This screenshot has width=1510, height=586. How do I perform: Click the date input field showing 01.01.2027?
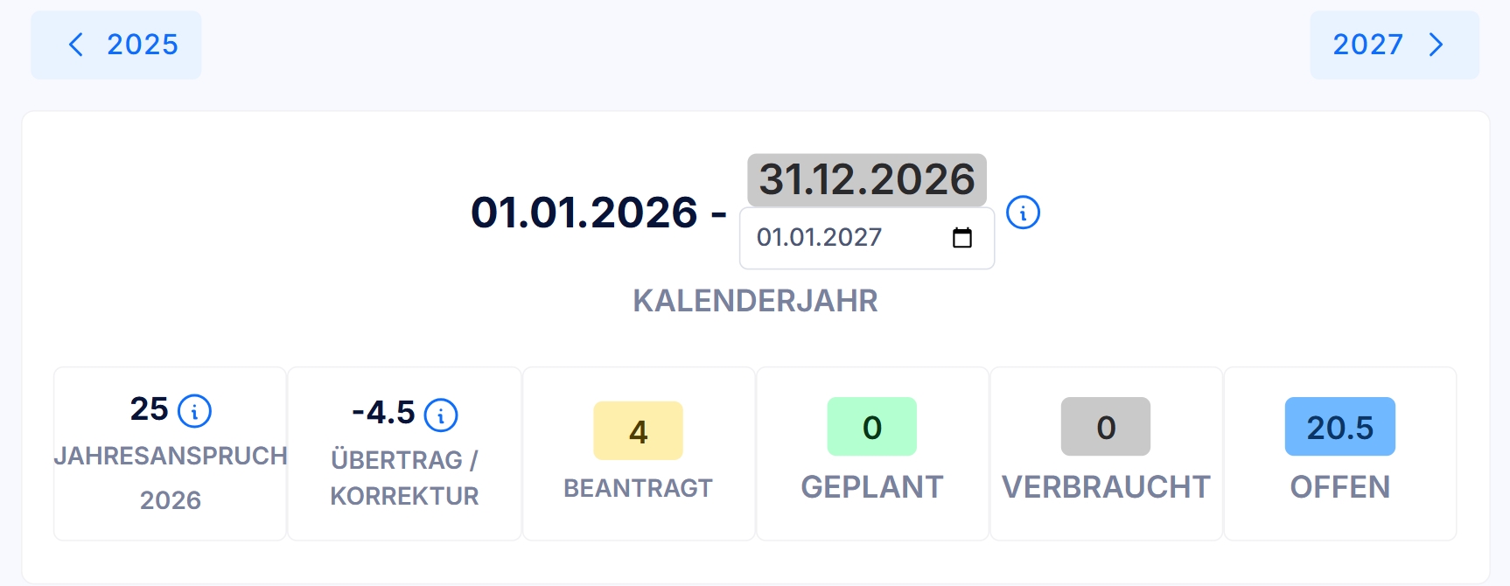click(867, 238)
